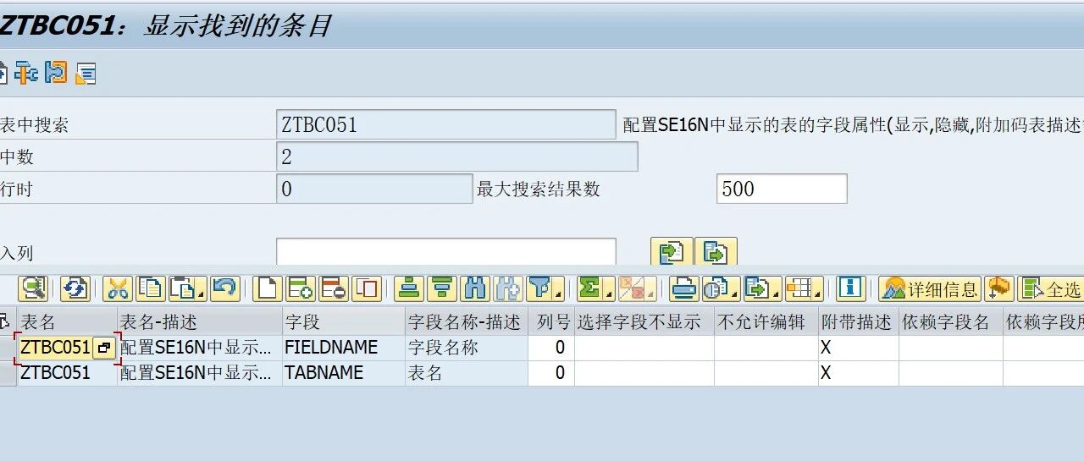
Task: Click the blue information icon
Action: coord(850,288)
